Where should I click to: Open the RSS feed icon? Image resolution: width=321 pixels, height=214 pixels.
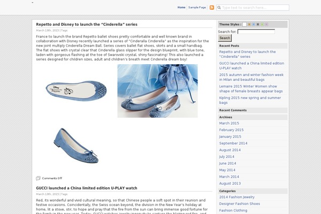pyautogui.click(x=212, y=7)
